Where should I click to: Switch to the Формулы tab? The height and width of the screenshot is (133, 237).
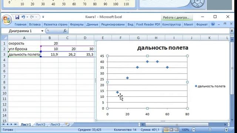point(77,24)
